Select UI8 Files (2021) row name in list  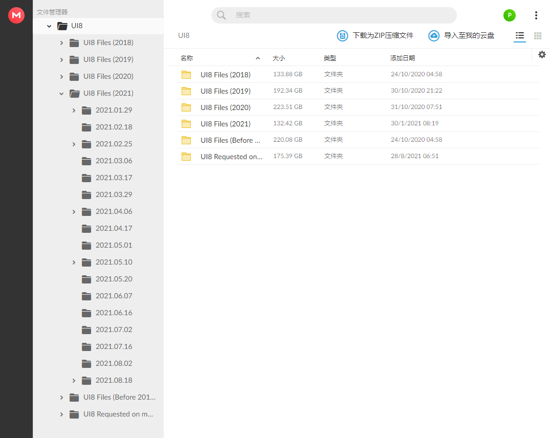226,124
